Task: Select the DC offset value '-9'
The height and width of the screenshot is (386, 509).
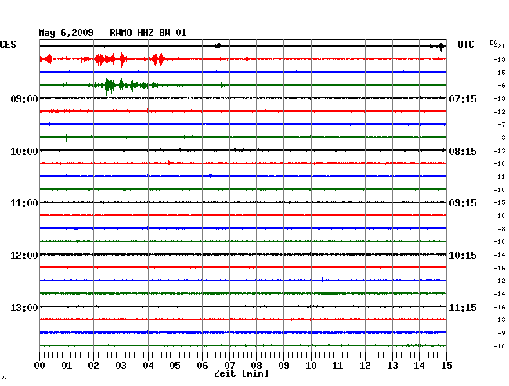Action: click(x=501, y=333)
